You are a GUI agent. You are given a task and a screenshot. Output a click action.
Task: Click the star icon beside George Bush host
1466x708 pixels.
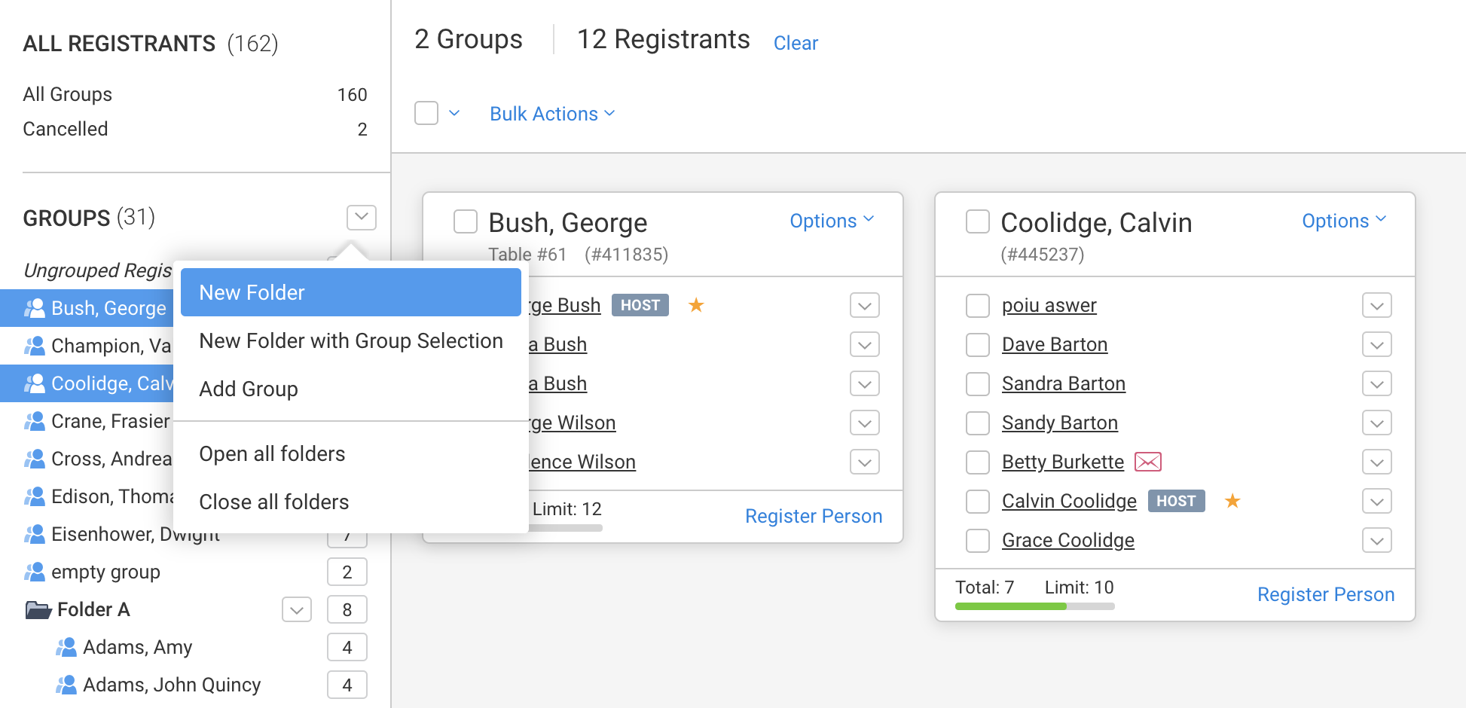(x=696, y=305)
